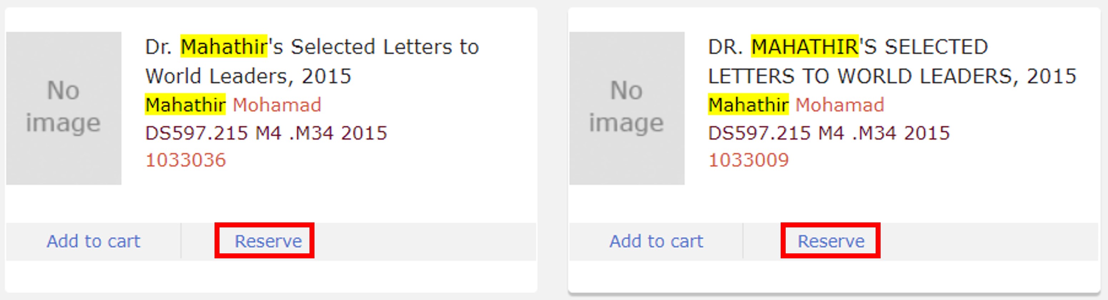Open accession number 1033009
Screen dimensions: 1108x300
[x=749, y=160]
